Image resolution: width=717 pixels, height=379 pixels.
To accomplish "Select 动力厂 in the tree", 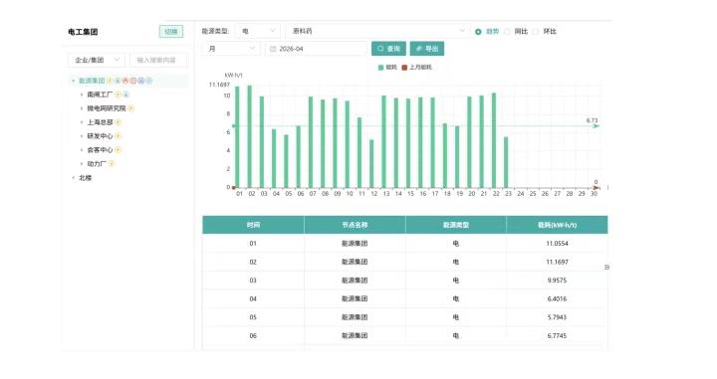I will click(x=97, y=163).
